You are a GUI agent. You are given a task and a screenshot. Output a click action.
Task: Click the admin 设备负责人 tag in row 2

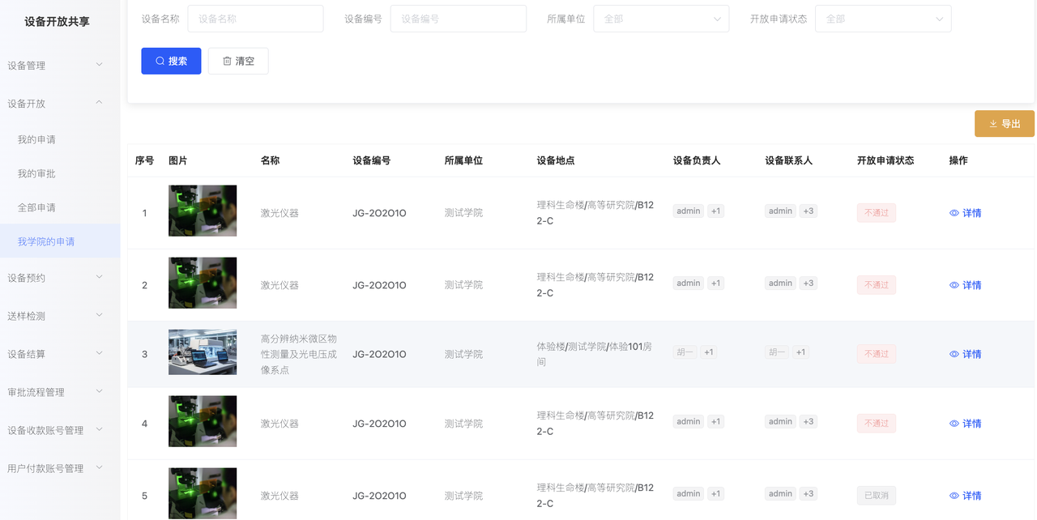tap(689, 283)
